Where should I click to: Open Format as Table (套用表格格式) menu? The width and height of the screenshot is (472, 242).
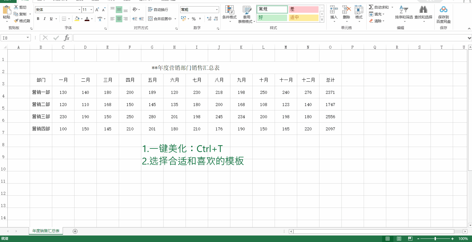[246, 14]
